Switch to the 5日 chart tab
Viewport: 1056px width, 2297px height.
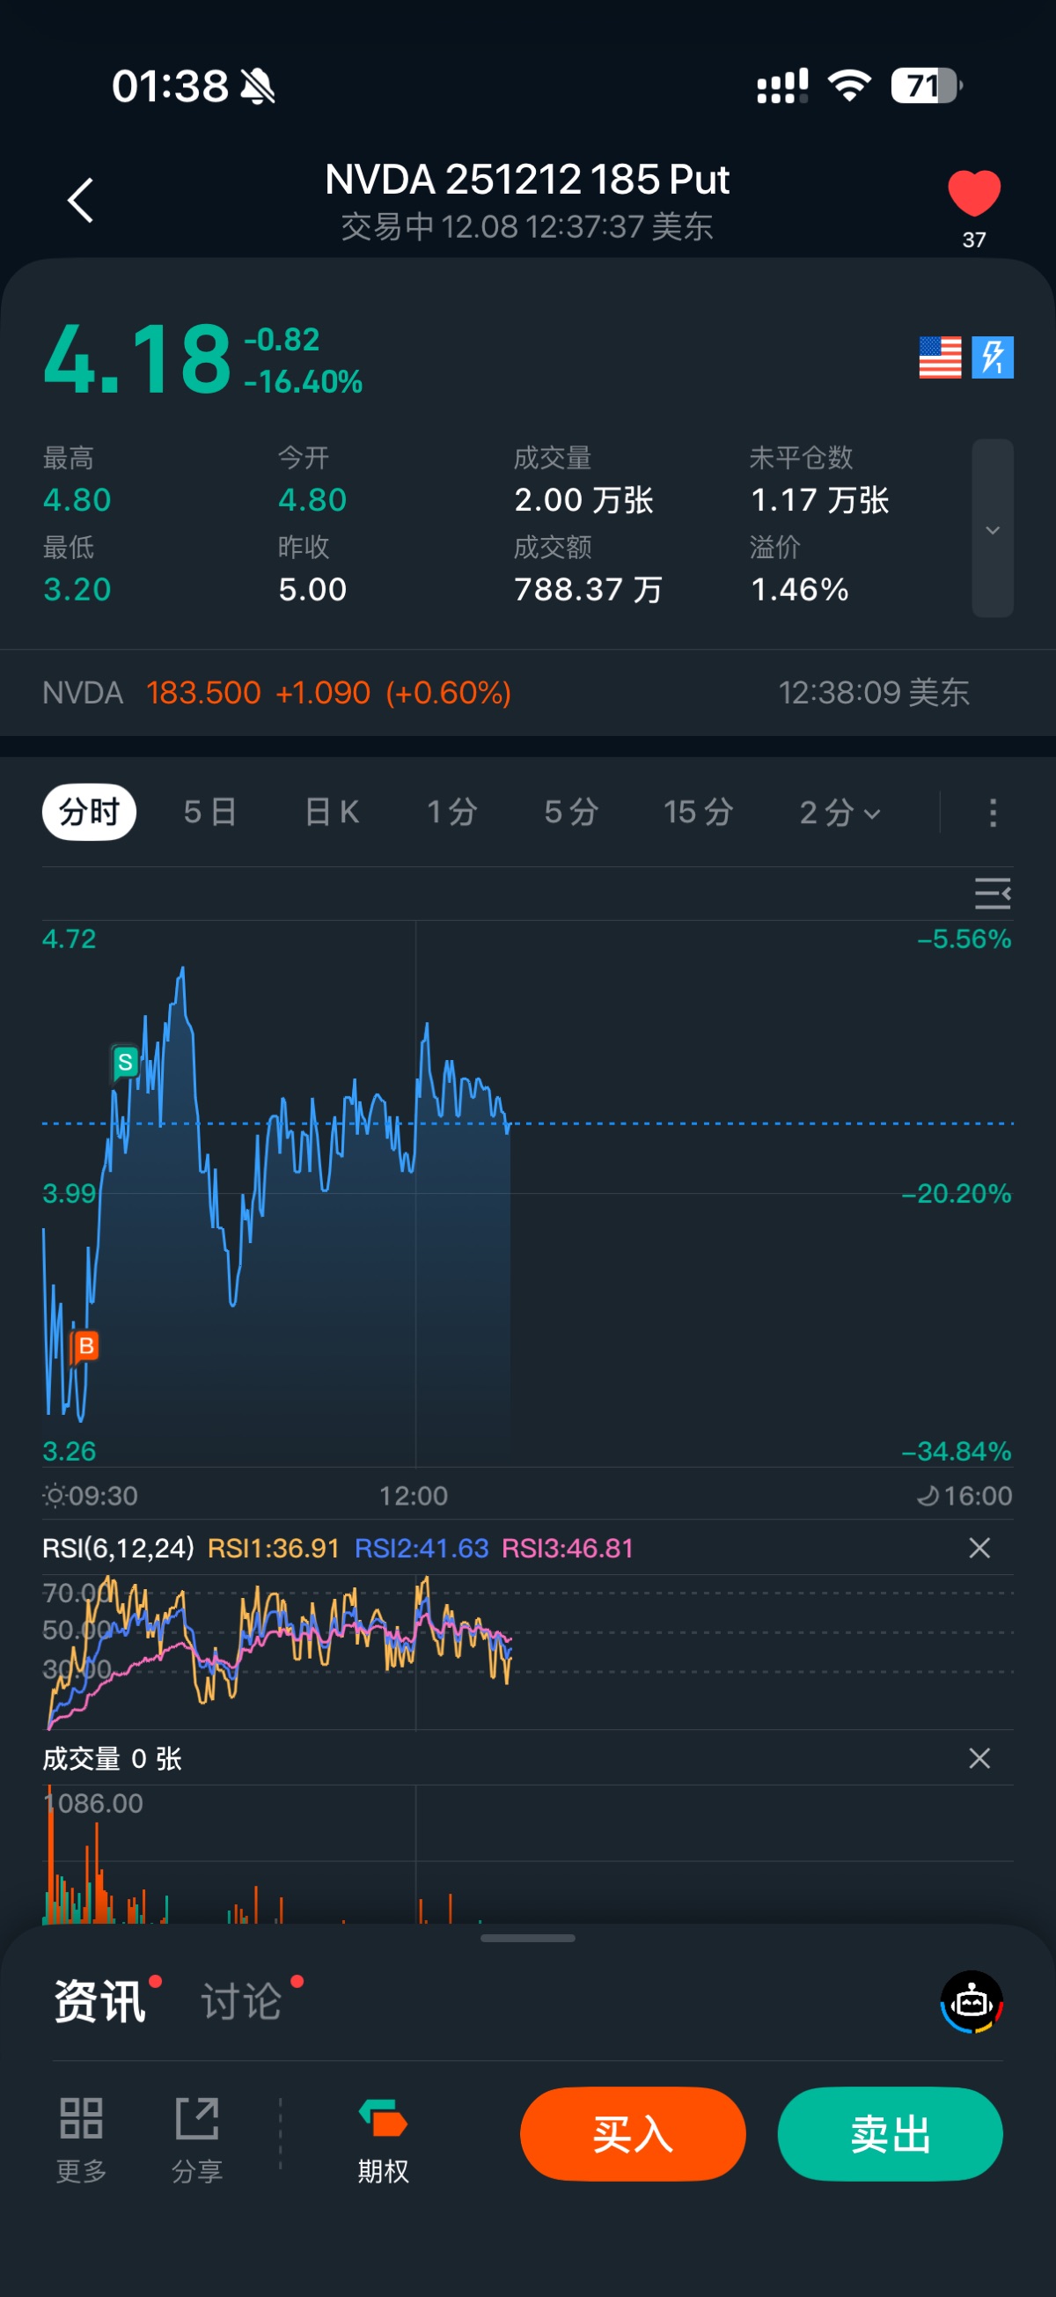pyautogui.click(x=210, y=813)
